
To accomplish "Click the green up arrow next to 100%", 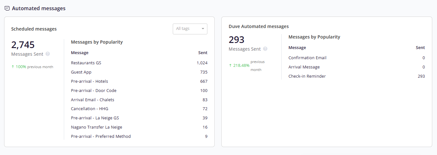I will point(13,67).
